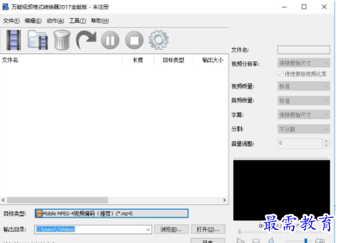Click the 文件名 input field

pos(303,50)
